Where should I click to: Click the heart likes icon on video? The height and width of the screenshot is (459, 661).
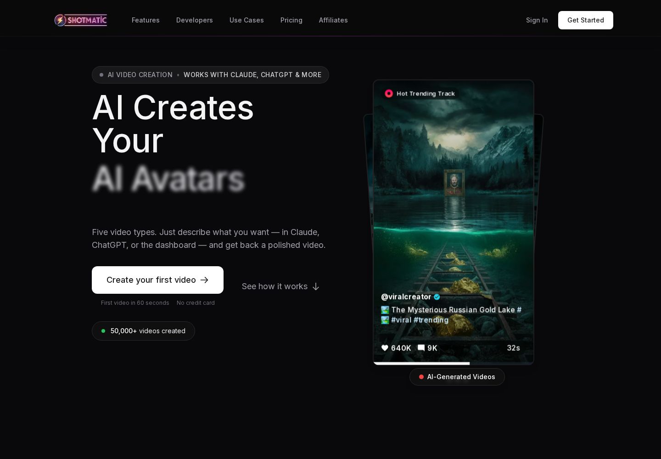385,348
